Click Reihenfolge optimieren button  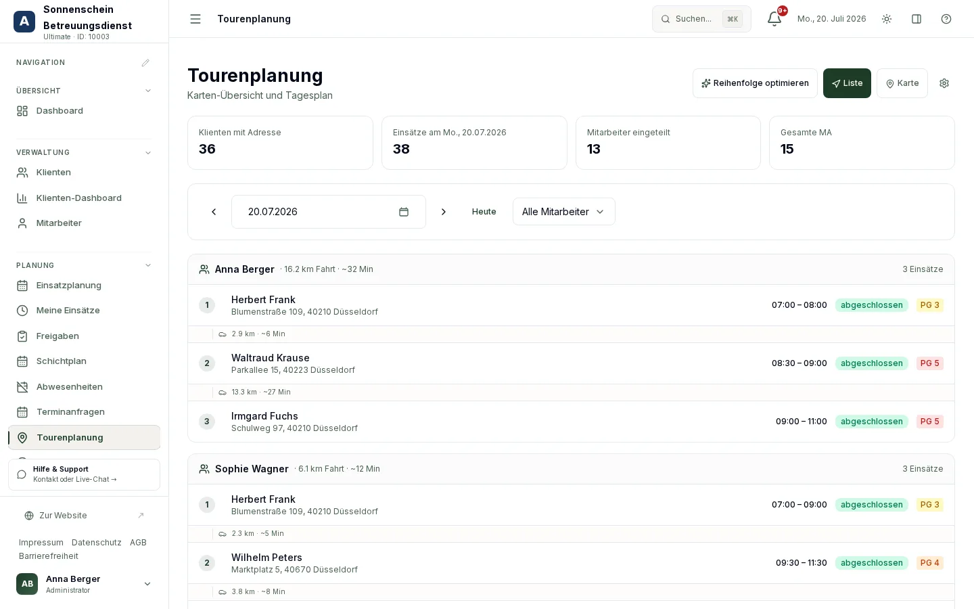(x=755, y=83)
